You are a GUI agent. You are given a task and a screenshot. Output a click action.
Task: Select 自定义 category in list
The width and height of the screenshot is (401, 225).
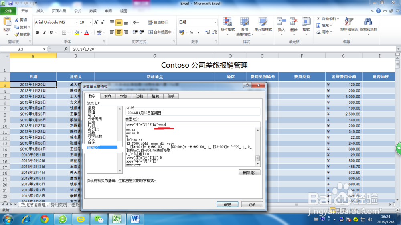pos(102,147)
